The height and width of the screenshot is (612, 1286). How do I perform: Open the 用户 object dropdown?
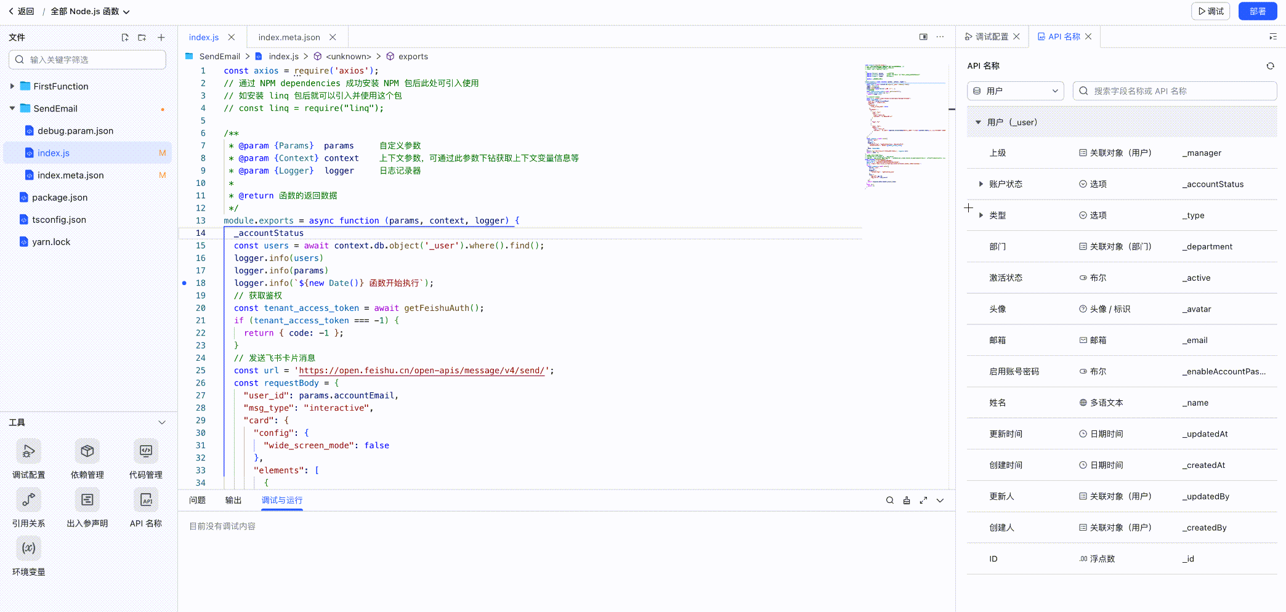tap(1015, 91)
